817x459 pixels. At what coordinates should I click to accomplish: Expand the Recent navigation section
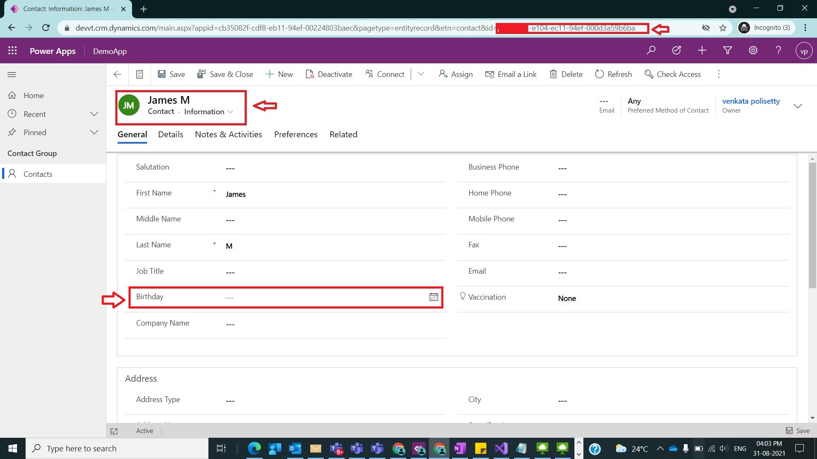pos(94,114)
